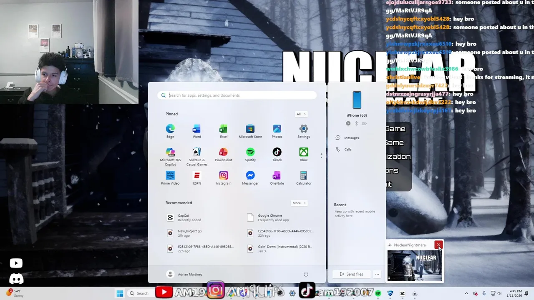Open Microsoft 365 Copilot
This screenshot has width=534, height=300.
(x=170, y=157)
